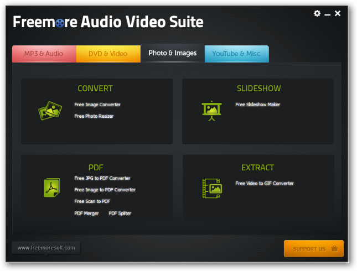357x271 pixels.
Task: Switch to the YouTube & Misc tab
Action: [x=236, y=54]
